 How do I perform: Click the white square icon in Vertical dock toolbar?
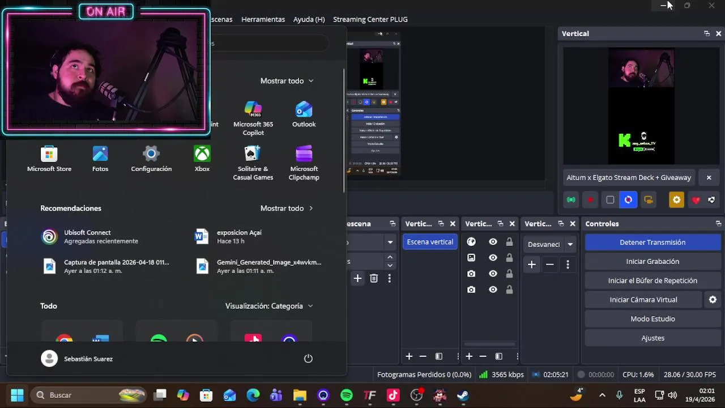(x=610, y=199)
